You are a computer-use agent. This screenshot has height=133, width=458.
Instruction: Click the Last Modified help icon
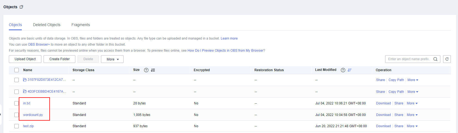pos(343,70)
